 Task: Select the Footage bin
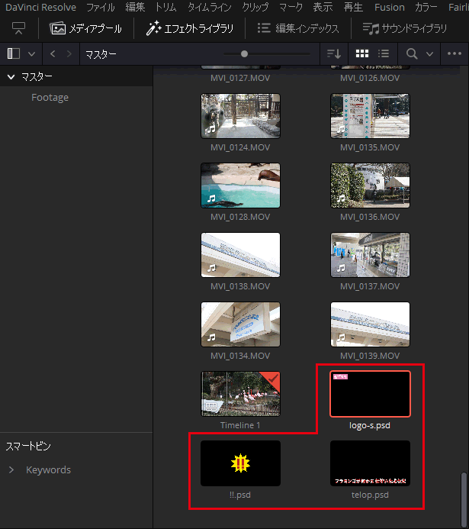pos(50,98)
